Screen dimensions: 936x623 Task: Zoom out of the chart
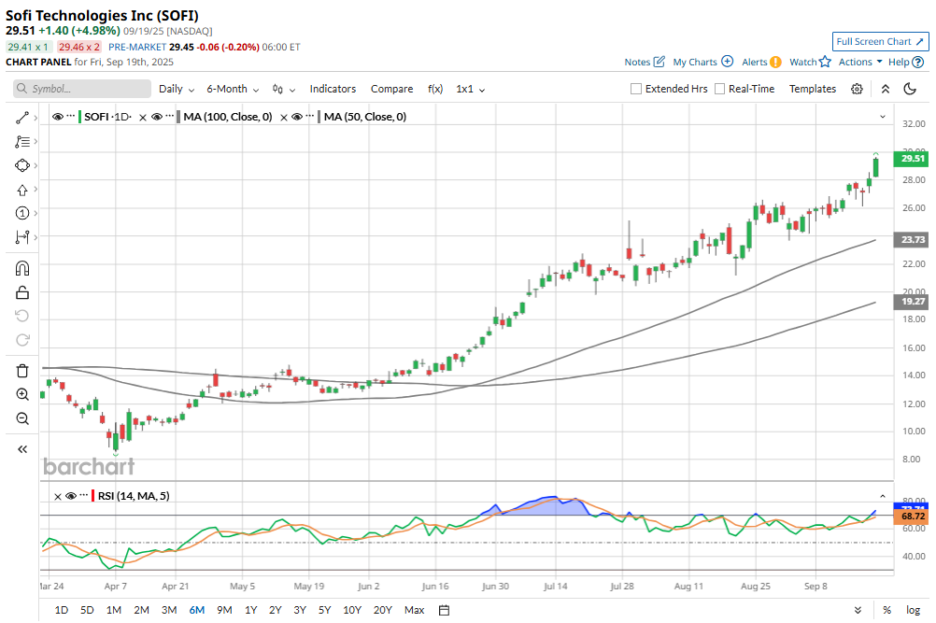coord(22,418)
